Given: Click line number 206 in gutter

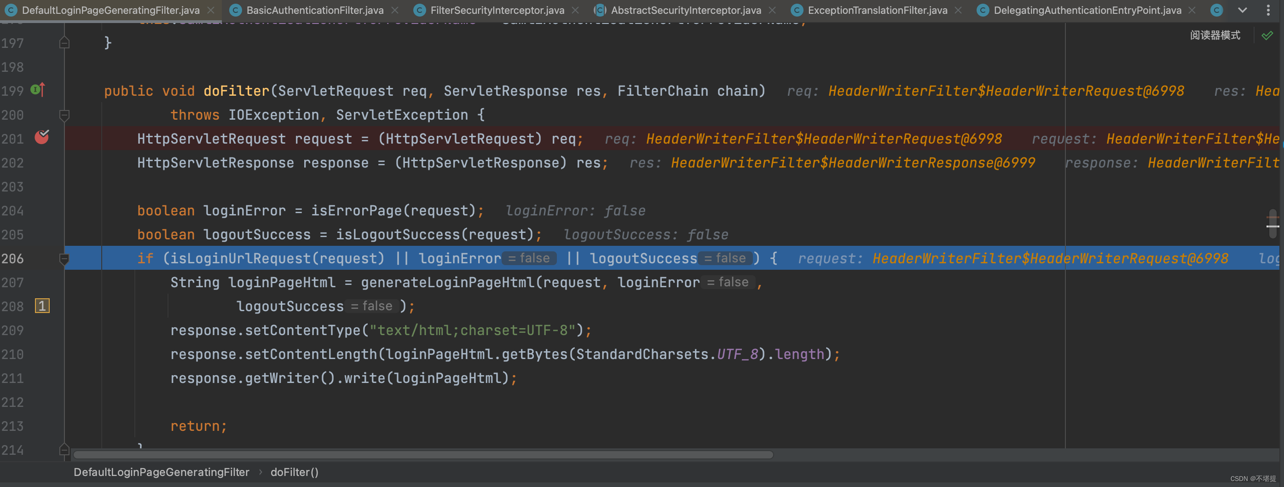Looking at the screenshot, I should (12, 259).
